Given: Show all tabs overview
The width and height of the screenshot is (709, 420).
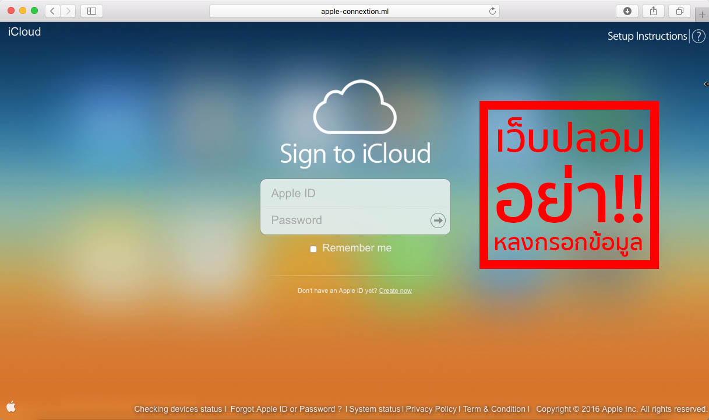Looking at the screenshot, I should tap(679, 11).
